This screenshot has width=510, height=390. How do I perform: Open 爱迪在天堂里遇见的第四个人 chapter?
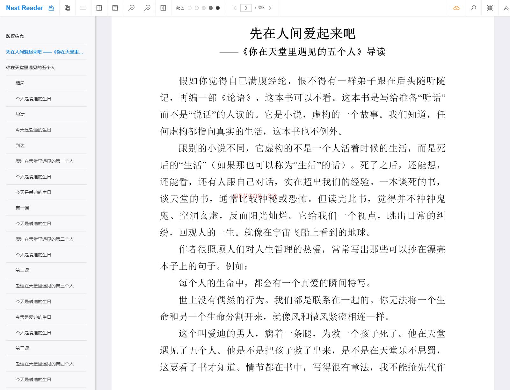(45, 364)
